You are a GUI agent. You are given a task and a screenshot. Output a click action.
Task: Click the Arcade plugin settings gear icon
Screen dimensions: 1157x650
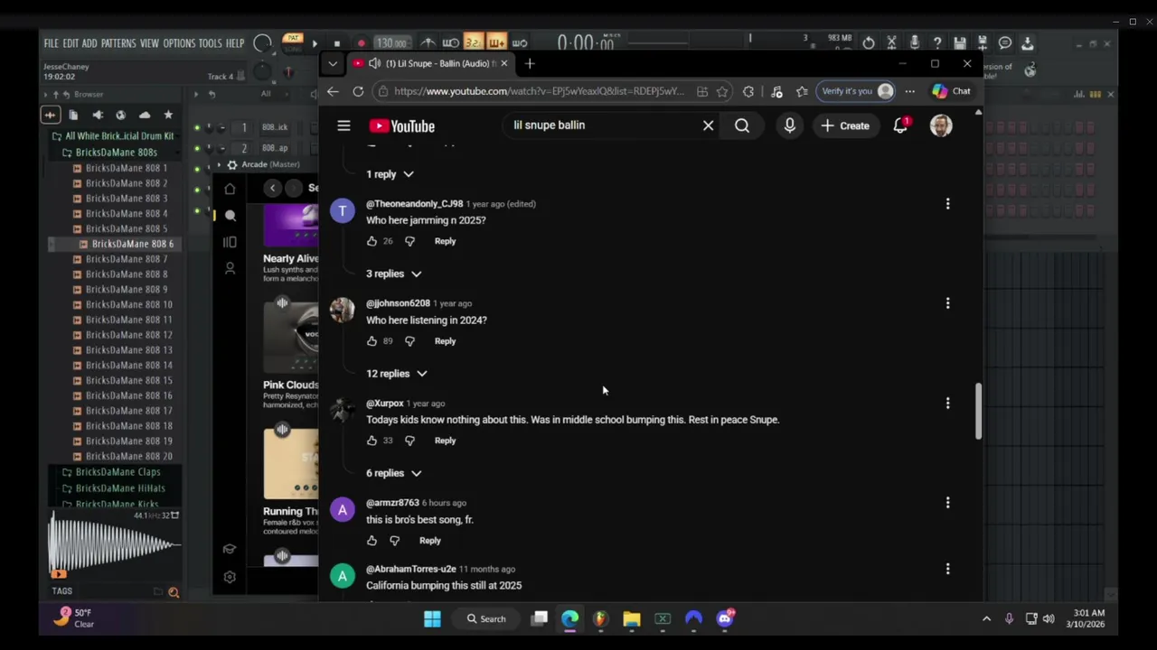click(230, 577)
